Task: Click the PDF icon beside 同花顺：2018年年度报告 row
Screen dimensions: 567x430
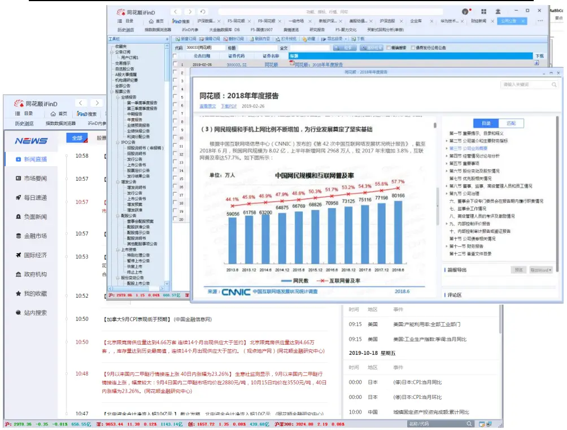Action: (292, 63)
